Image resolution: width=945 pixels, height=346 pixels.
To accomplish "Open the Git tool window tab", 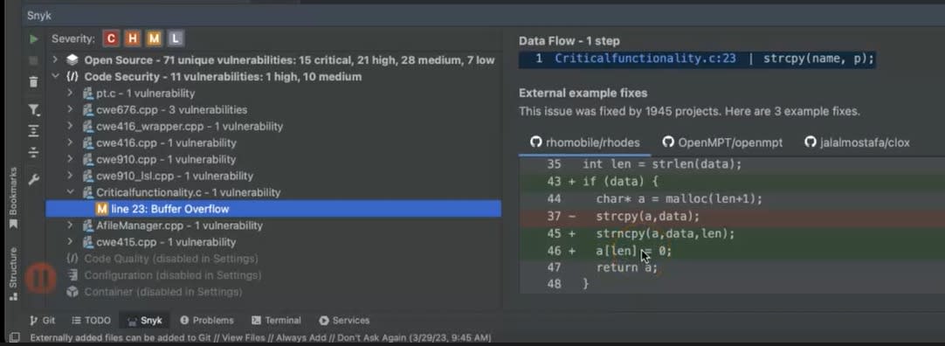I will [x=42, y=320].
